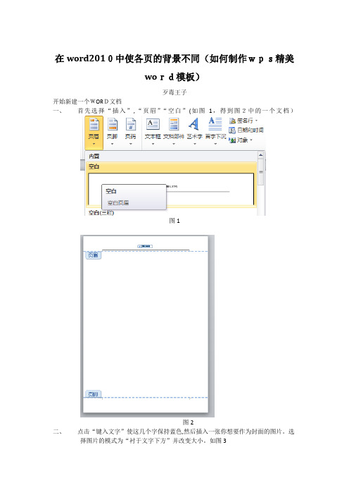Click the header text placeholder in figure 2
The width and height of the screenshot is (349, 495).
click(145, 246)
